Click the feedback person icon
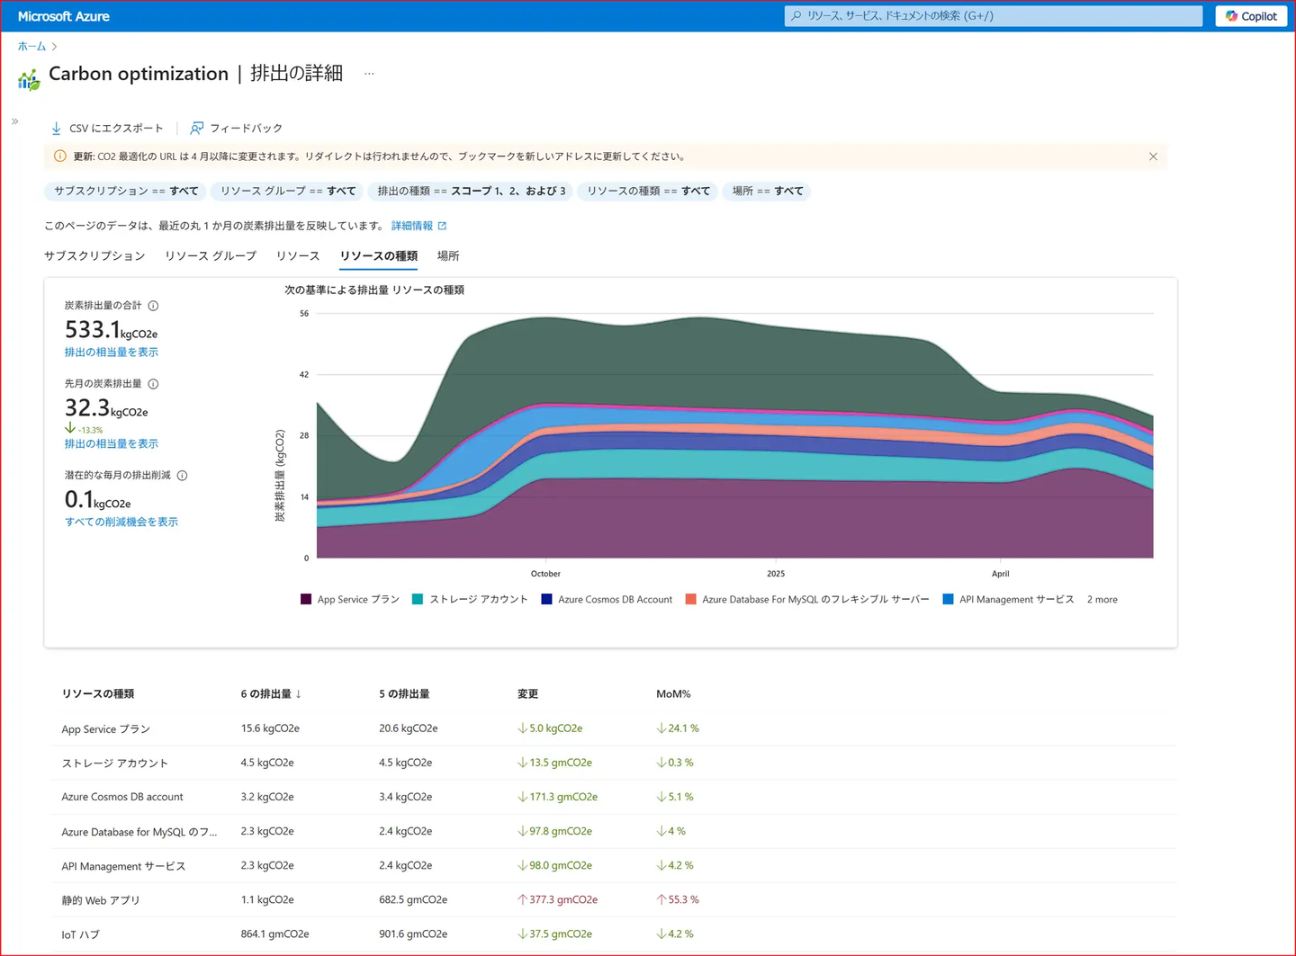Screen dimensions: 1296x956 [x=196, y=129]
